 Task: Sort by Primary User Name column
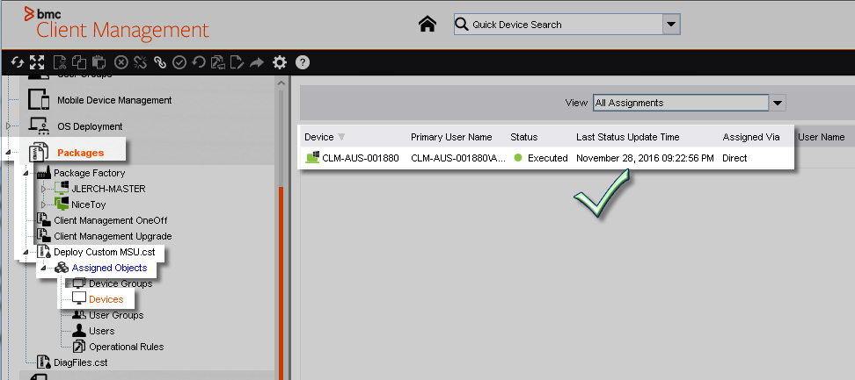point(451,137)
